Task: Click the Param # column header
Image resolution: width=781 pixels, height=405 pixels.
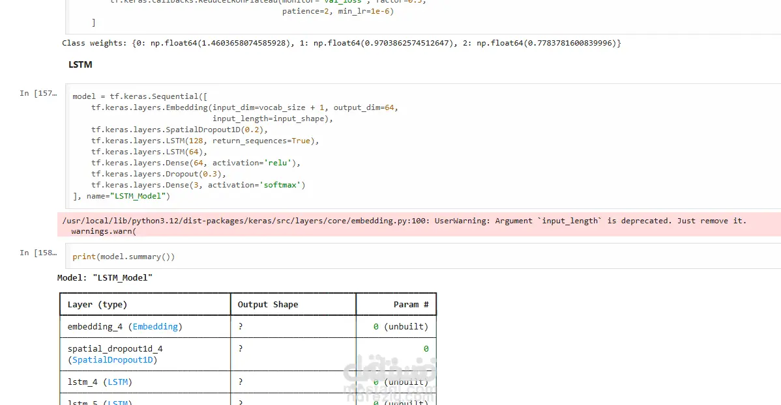Action: coord(411,305)
